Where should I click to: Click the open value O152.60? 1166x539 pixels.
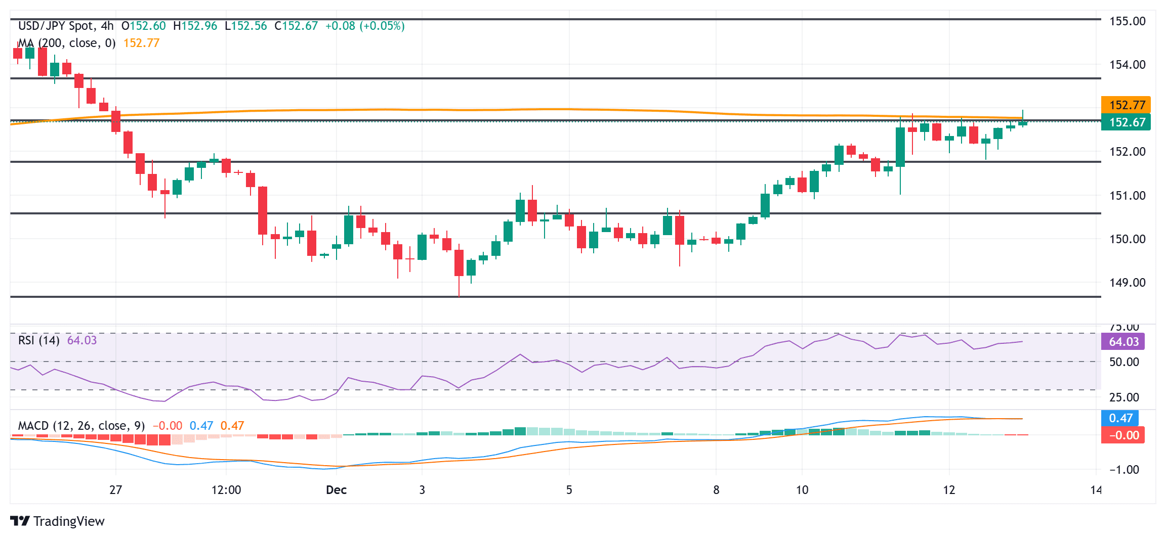pos(144,26)
